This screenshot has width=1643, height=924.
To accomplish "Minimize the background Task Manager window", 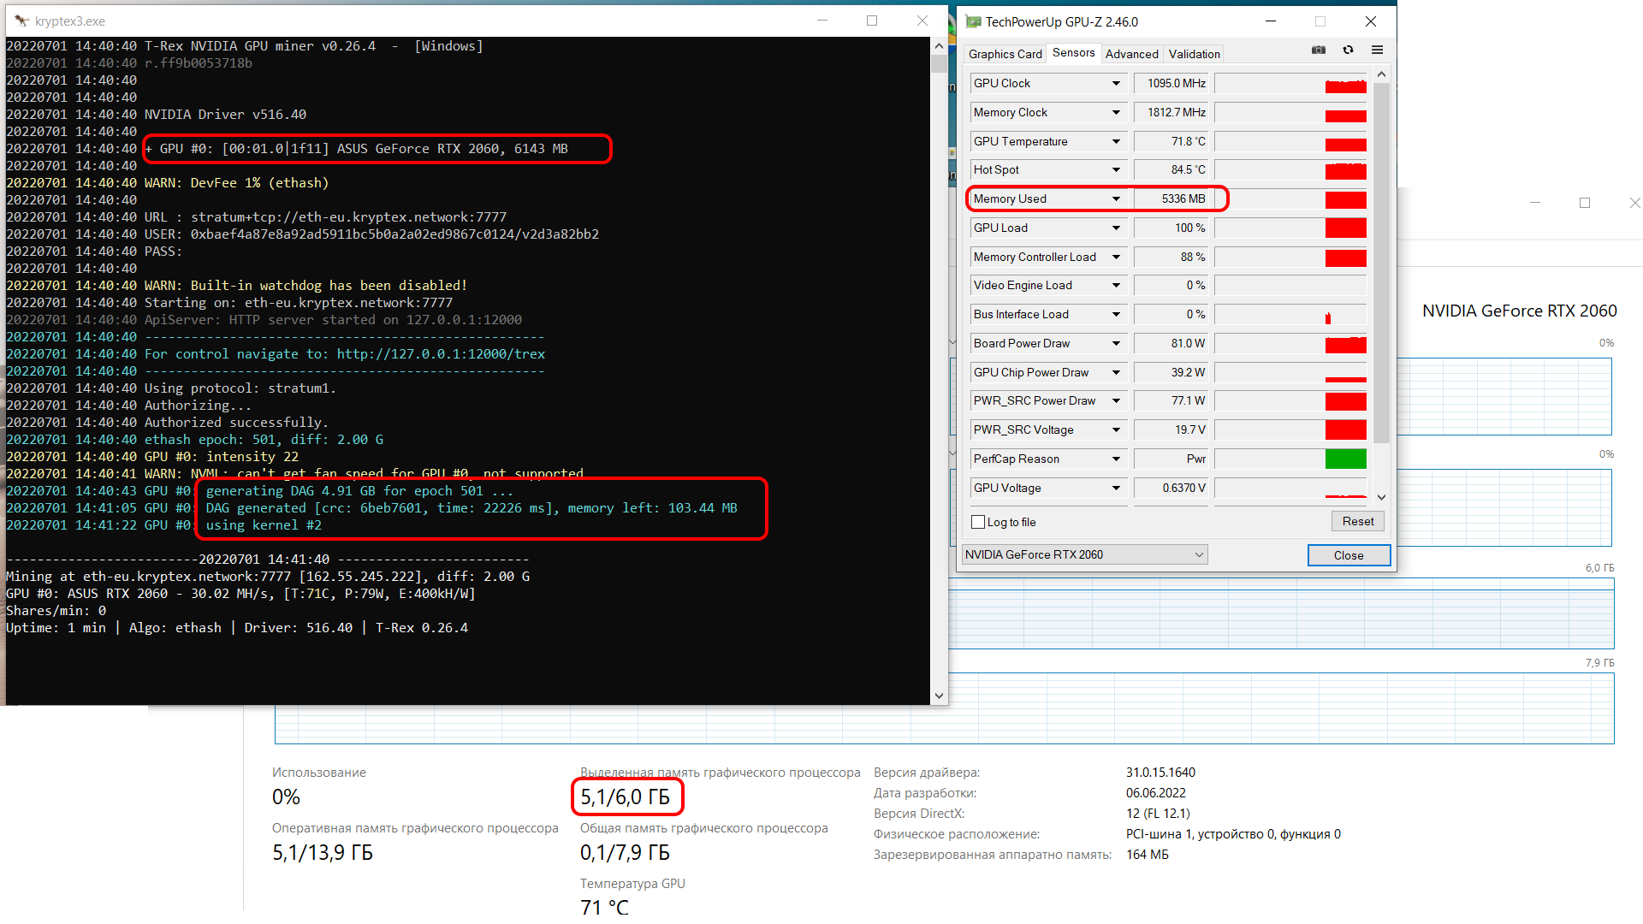I will 1535,203.
